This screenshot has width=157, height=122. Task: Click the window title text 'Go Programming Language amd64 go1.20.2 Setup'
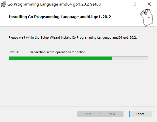[x=54, y=4]
